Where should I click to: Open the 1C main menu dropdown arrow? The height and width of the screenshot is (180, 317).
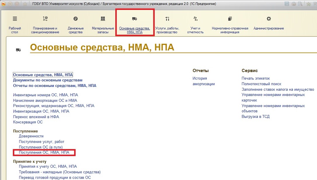pyautogui.click(x=10, y=4)
